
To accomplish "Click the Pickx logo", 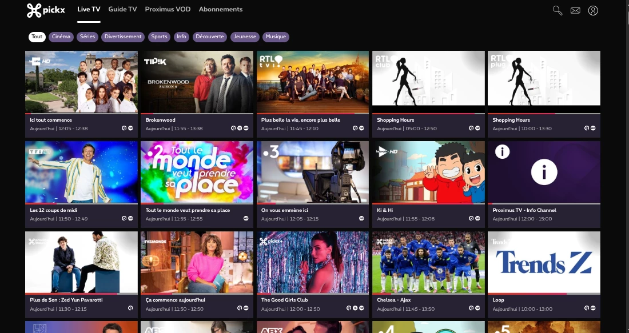I will coord(46,10).
